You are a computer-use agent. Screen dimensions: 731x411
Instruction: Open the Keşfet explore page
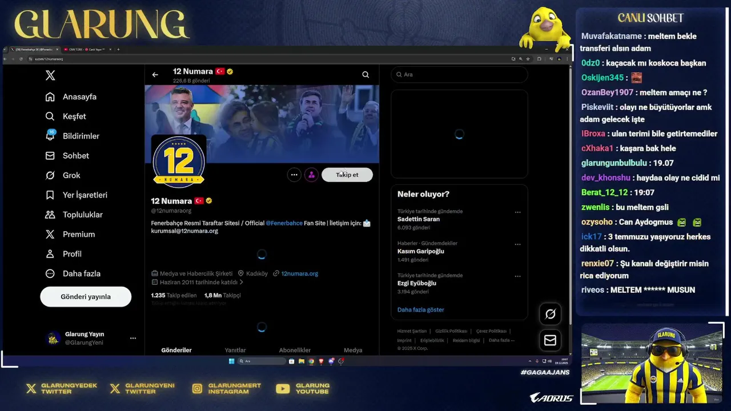(x=66, y=116)
